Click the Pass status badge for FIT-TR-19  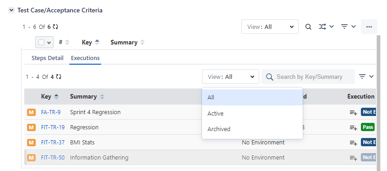pyautogui.click(x=368, y=127)
